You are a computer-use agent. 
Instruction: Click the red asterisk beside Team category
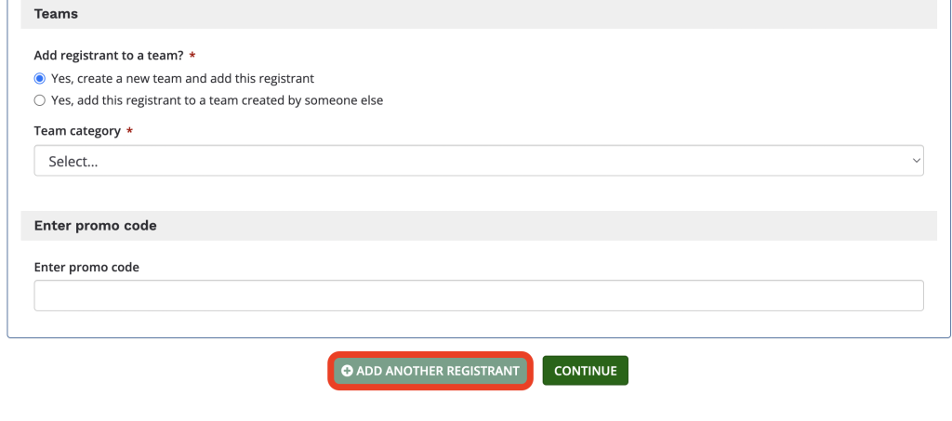point(130,131)
